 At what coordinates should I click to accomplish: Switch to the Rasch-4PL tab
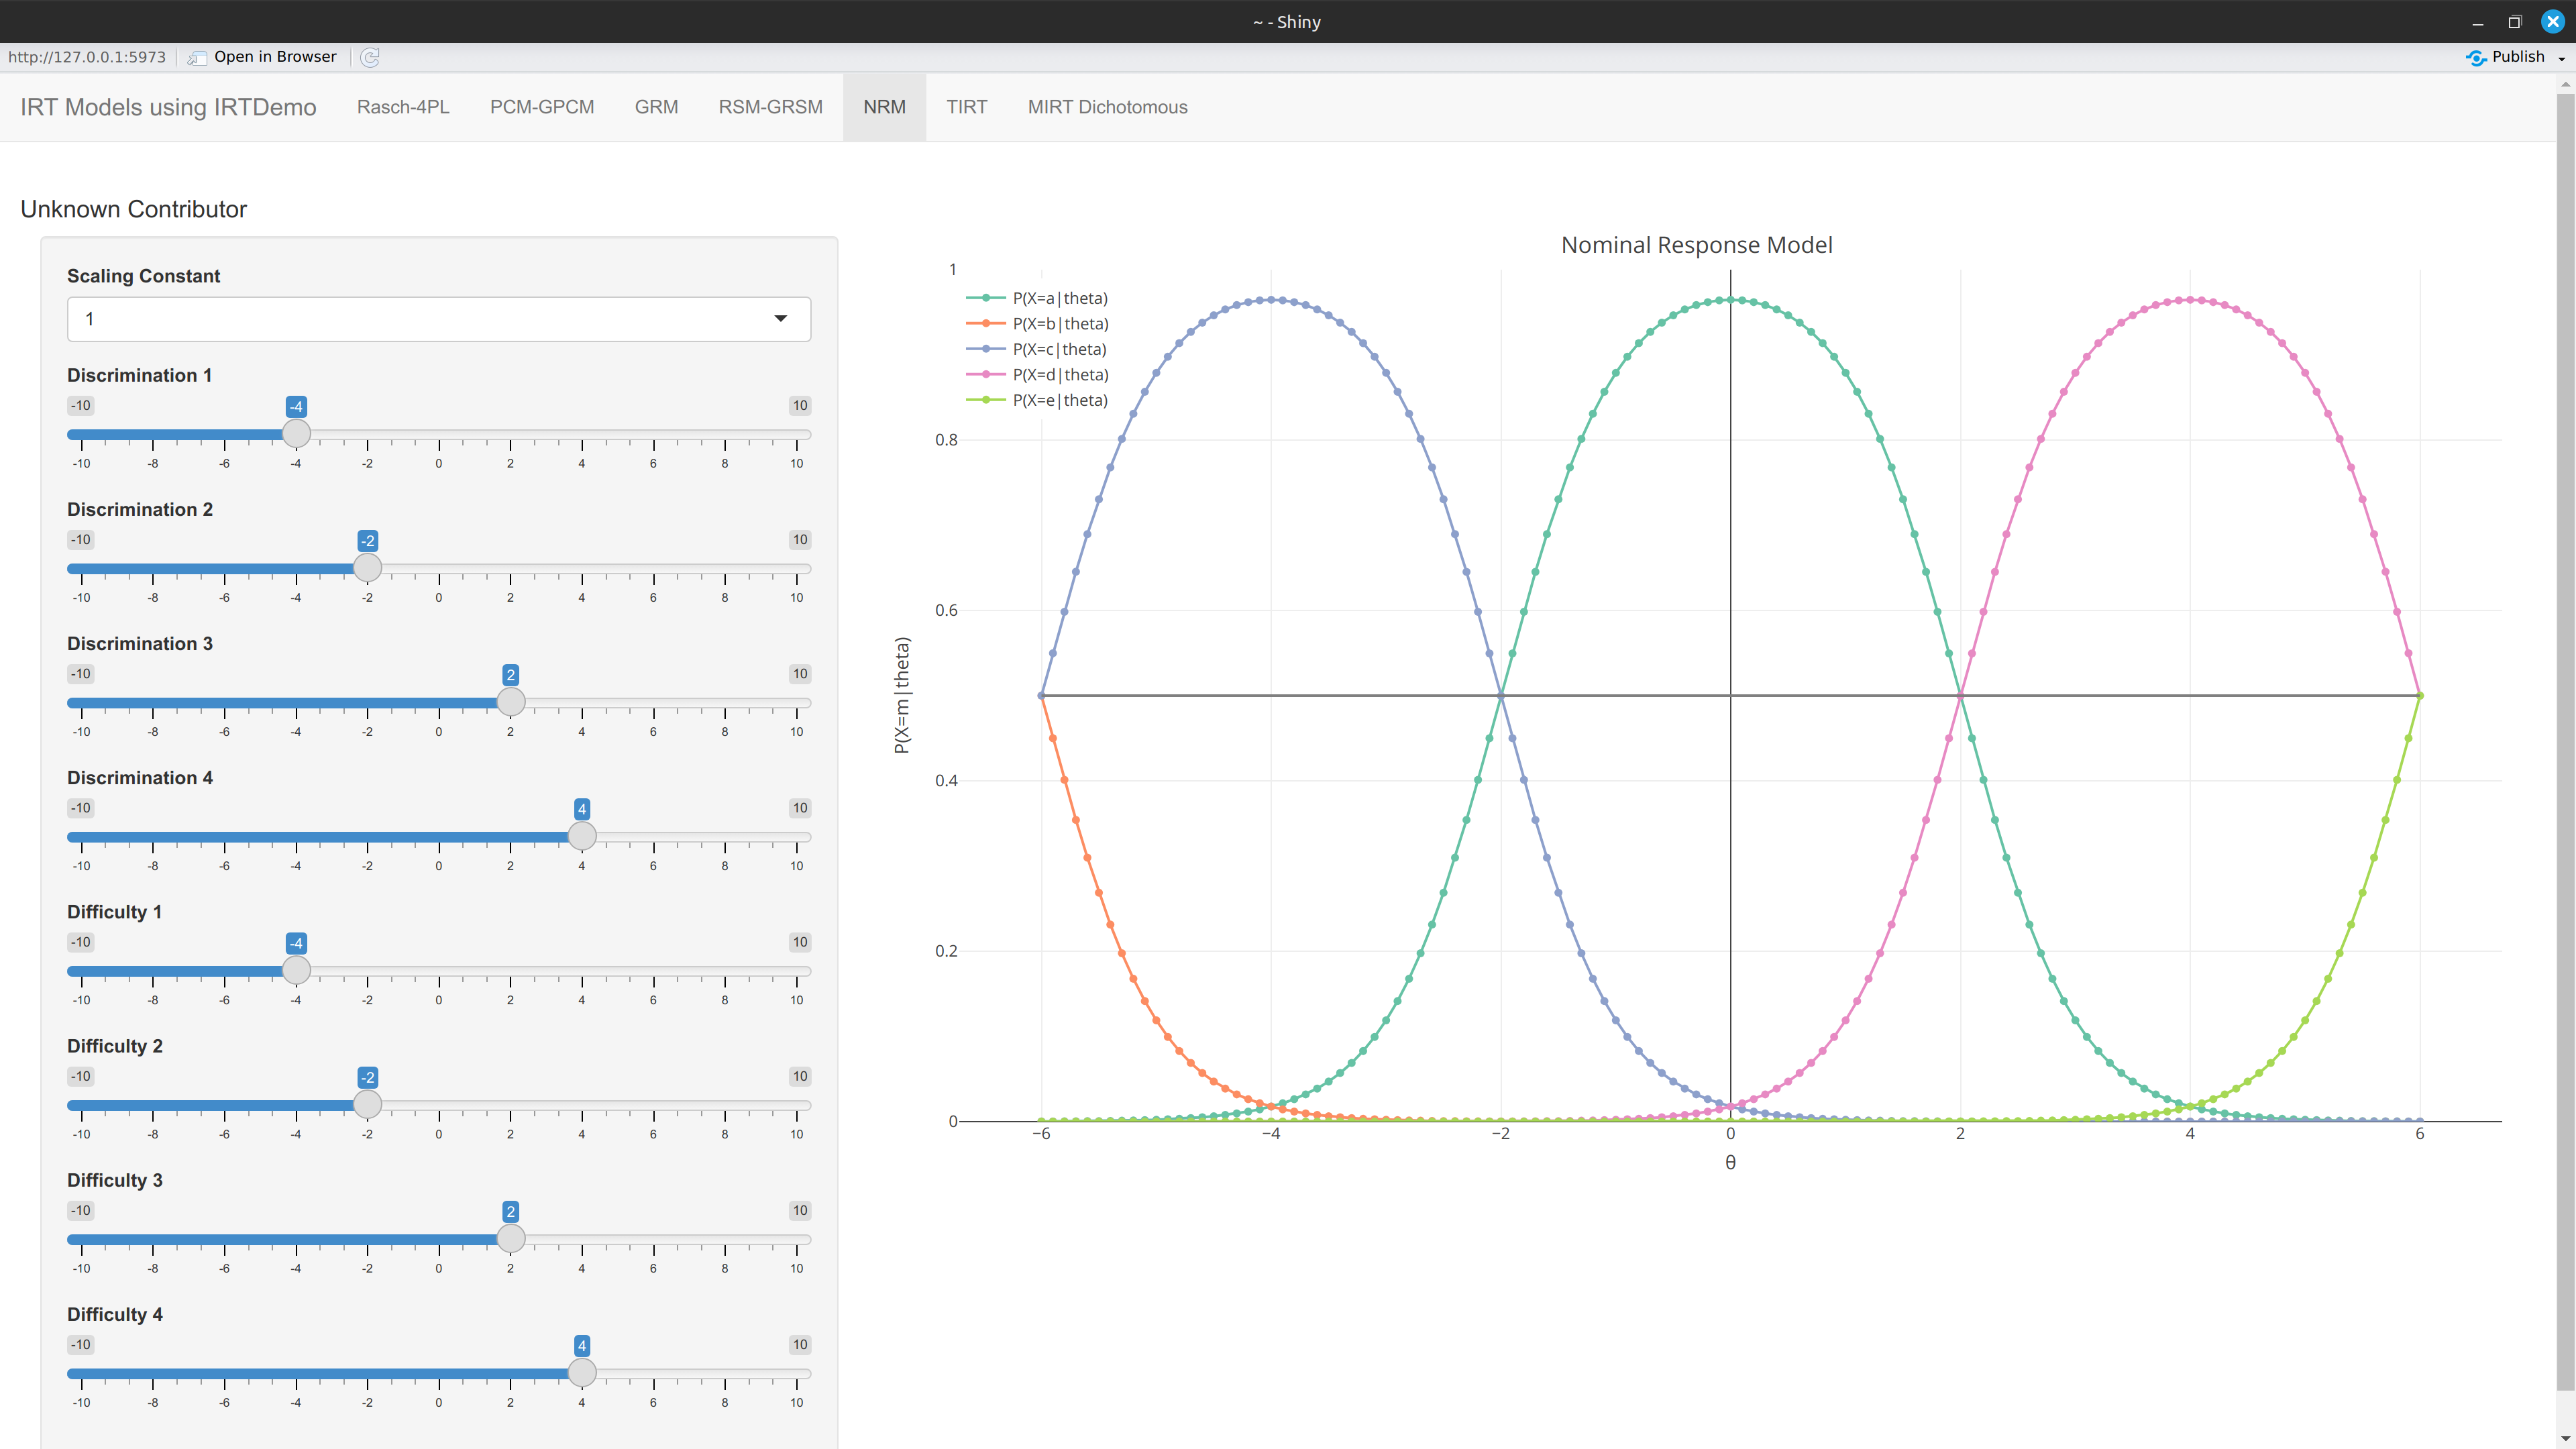(403, 107)
